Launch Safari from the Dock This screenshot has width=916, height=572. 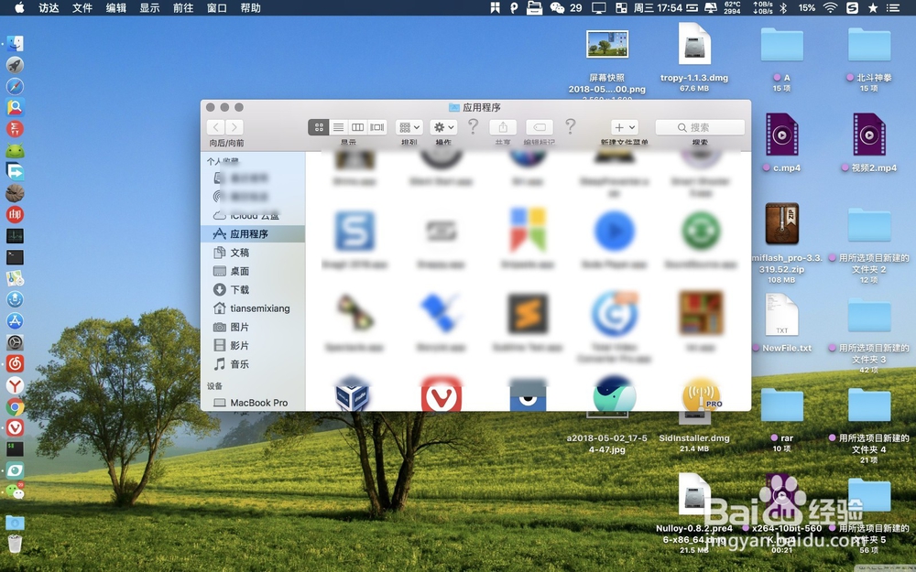(x=15, y=86)
